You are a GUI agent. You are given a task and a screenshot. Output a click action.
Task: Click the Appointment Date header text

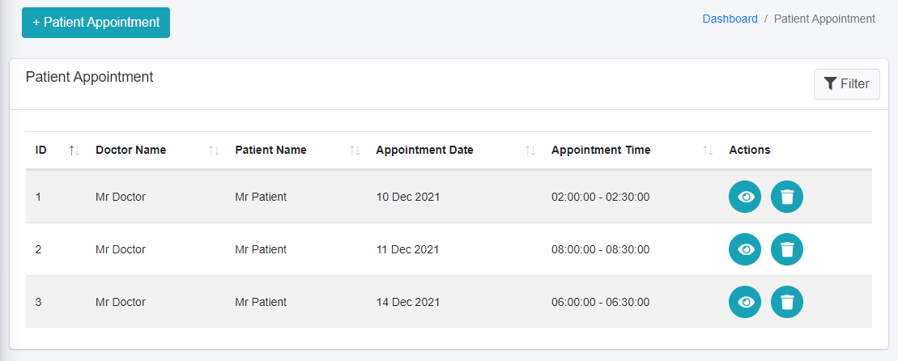424,150
